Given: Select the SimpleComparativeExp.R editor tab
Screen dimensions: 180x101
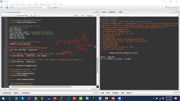Looking at the screenshot, I should pos(13,12).
